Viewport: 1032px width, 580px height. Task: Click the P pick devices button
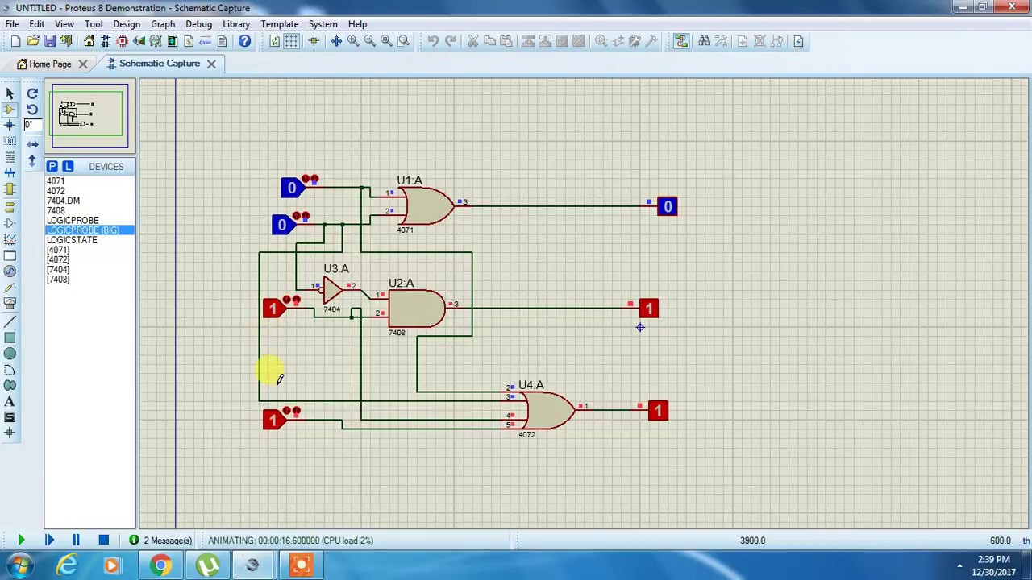coord(52,166)
